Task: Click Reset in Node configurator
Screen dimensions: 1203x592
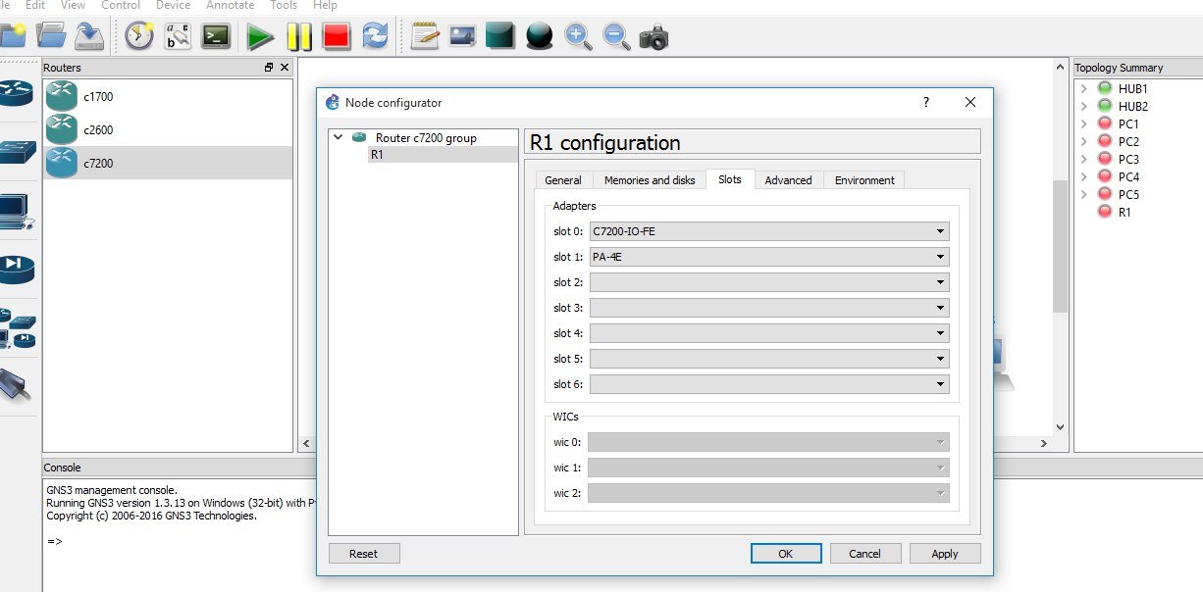Action: tap(364, 554)
